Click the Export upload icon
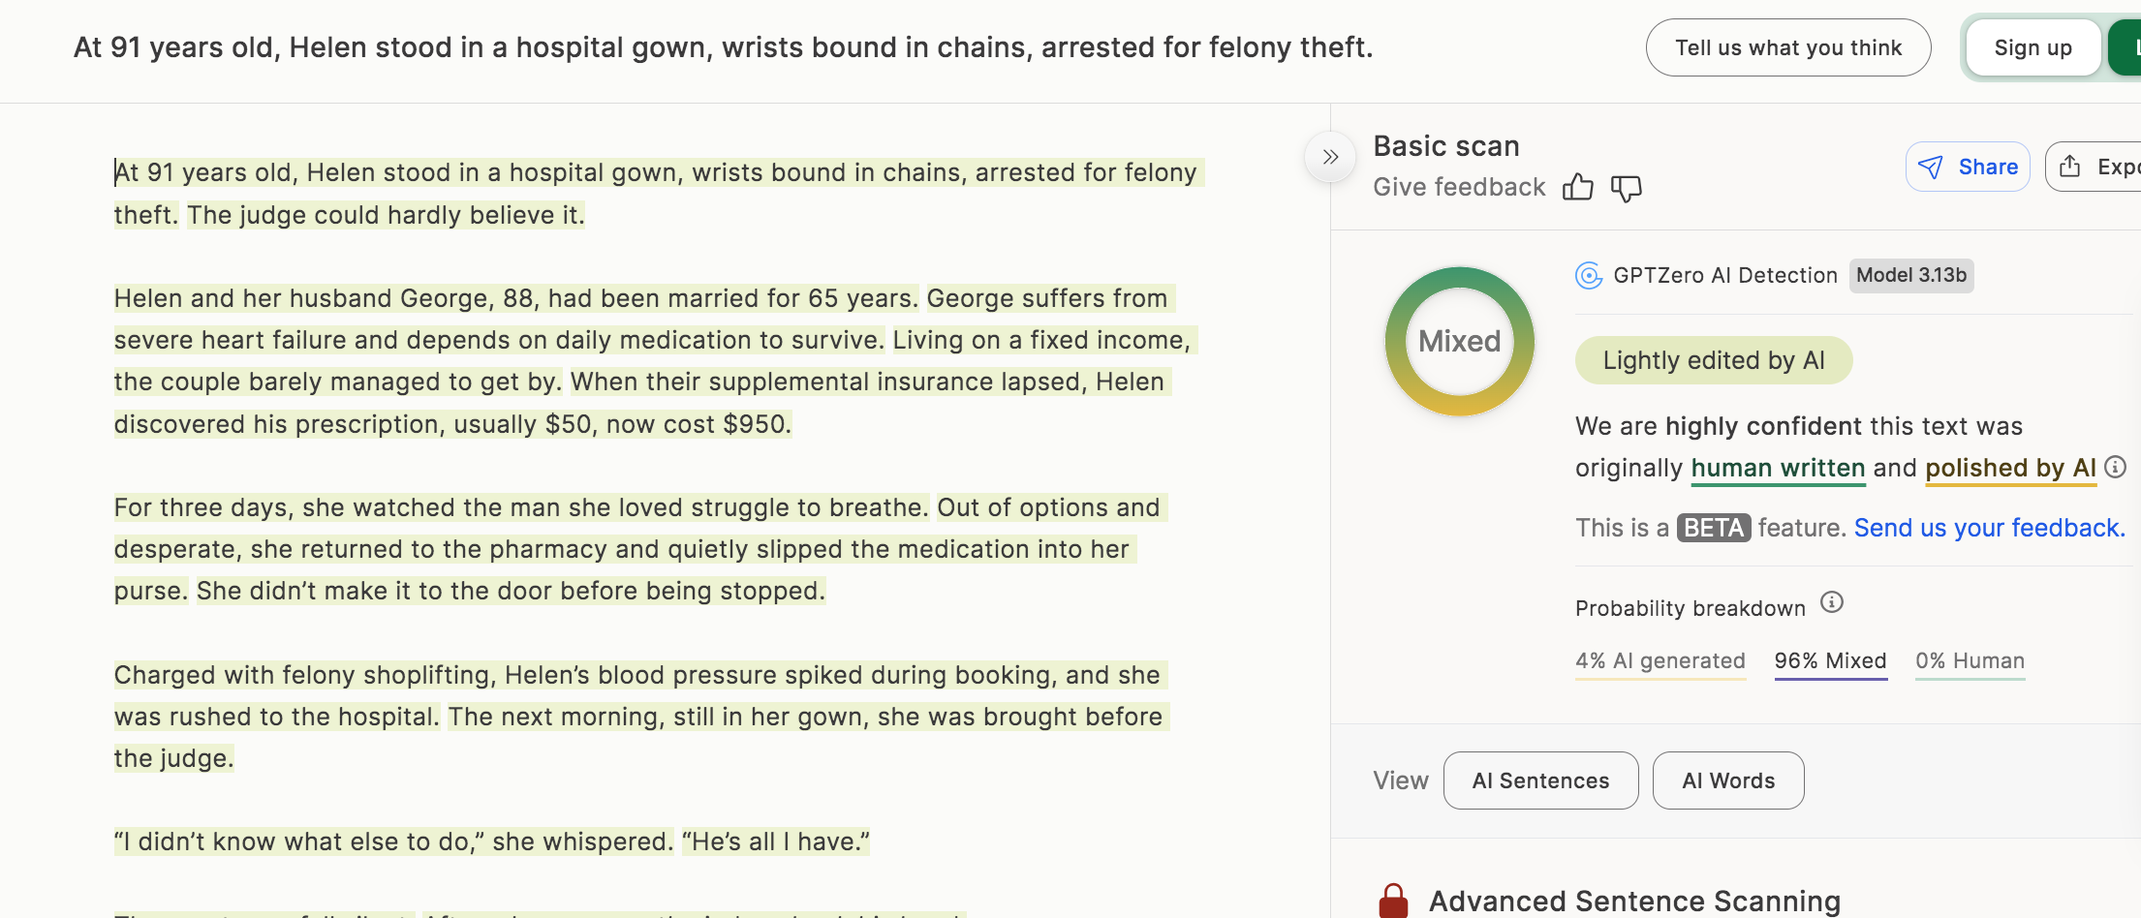 coord(2069,167)
